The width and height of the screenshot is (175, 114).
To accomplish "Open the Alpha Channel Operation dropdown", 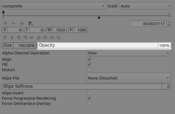I will coord(129,53).
